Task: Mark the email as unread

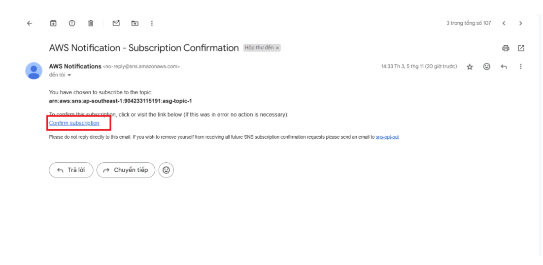Action: (116, 23)
